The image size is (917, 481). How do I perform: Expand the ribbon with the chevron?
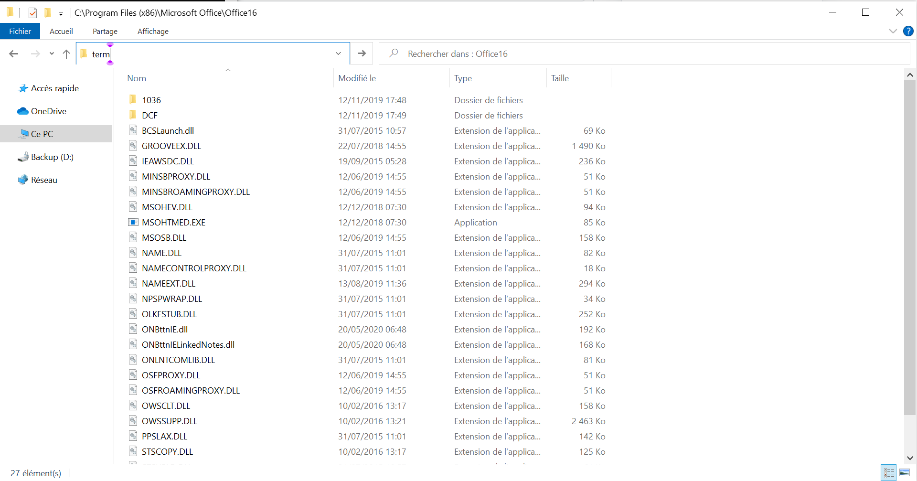893,31
